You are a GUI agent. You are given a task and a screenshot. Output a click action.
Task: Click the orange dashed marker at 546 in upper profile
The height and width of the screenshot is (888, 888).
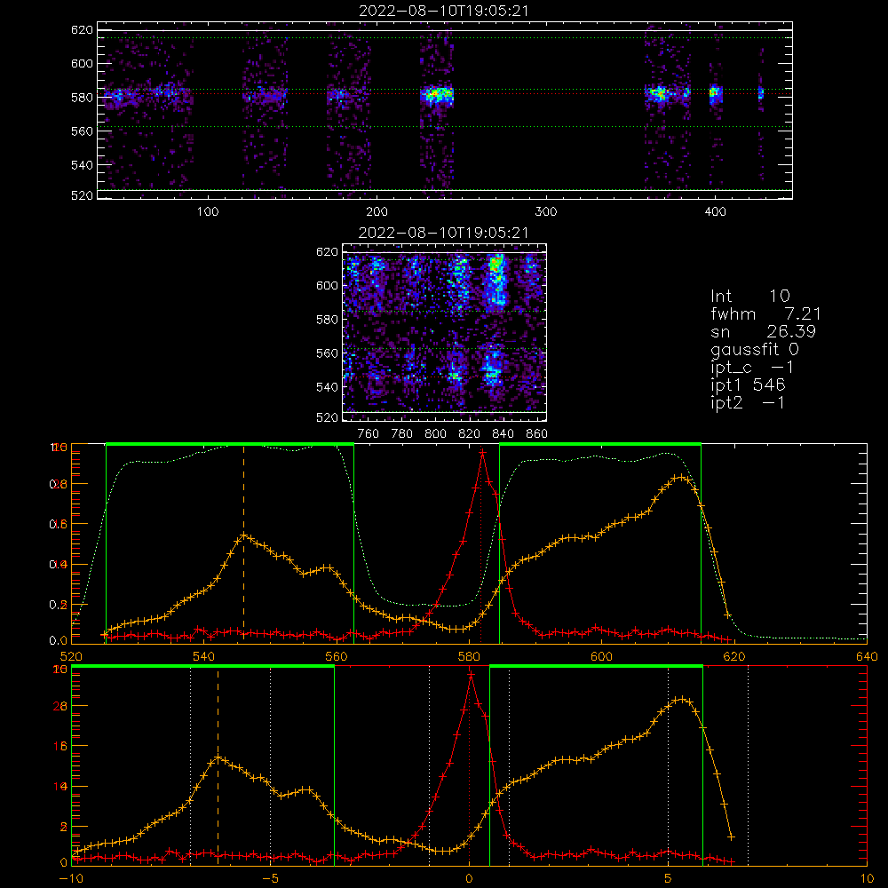coord(244,543)
